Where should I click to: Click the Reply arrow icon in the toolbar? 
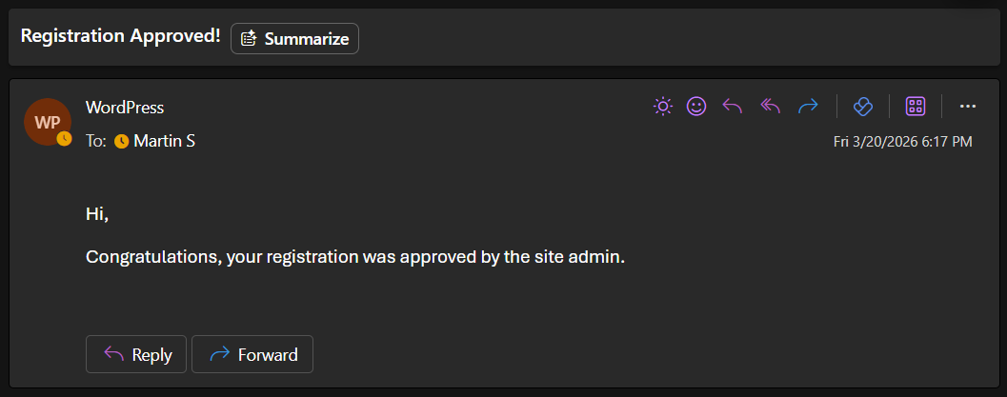click(x=733, y=107)
